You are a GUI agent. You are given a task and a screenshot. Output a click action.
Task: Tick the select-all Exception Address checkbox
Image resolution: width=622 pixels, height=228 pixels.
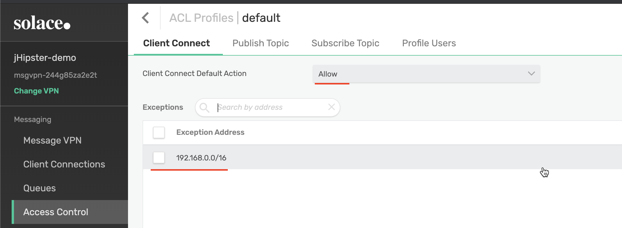tap(159, 132)
